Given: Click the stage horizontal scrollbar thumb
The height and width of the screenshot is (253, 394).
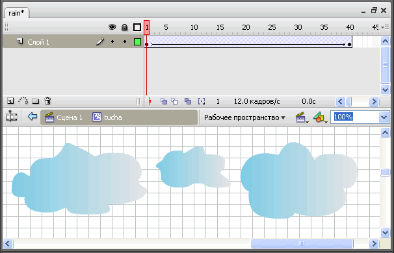Looking at the screenshot, I should 302,243.
